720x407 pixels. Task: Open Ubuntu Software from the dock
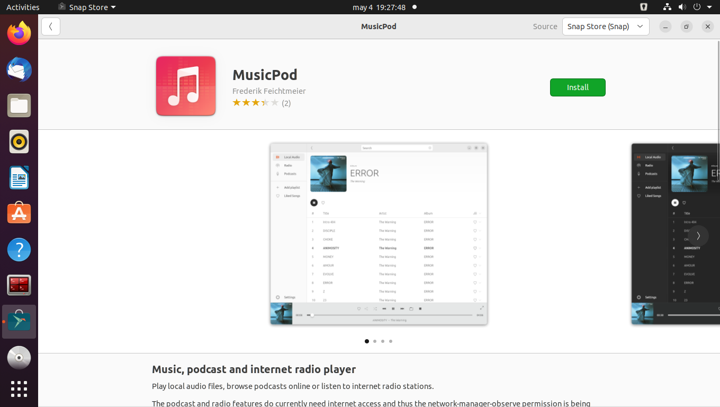tap(19, 214)
